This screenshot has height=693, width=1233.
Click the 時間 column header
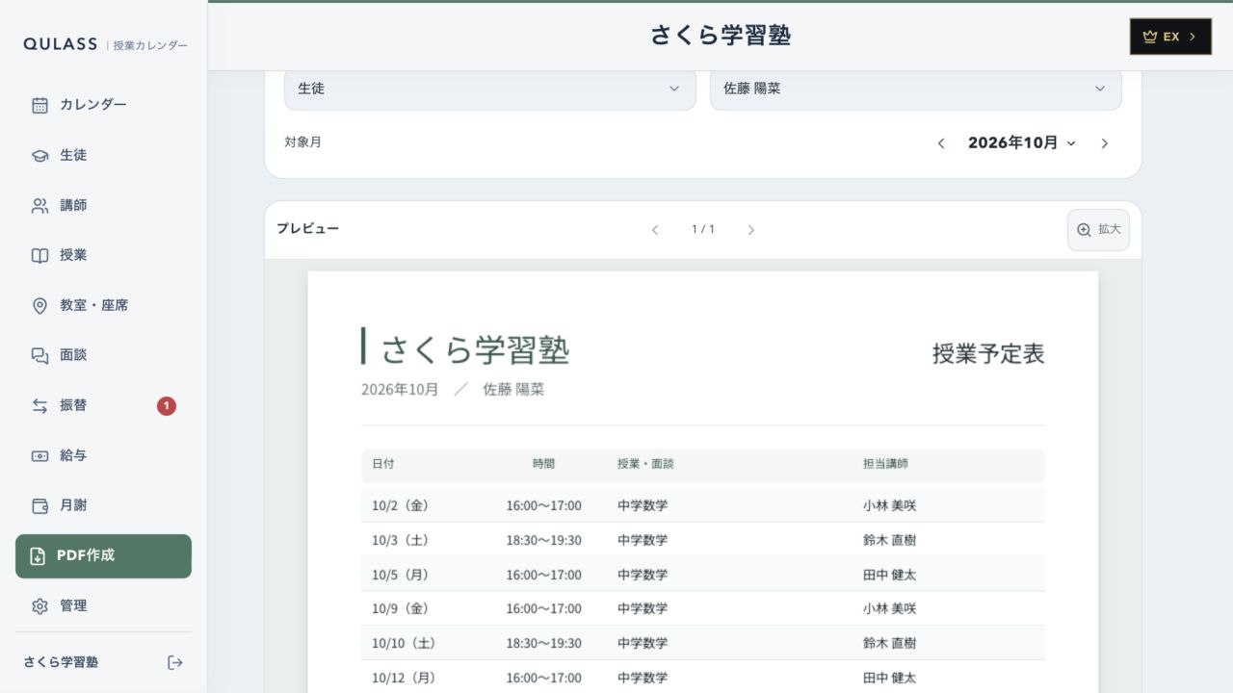543,464
